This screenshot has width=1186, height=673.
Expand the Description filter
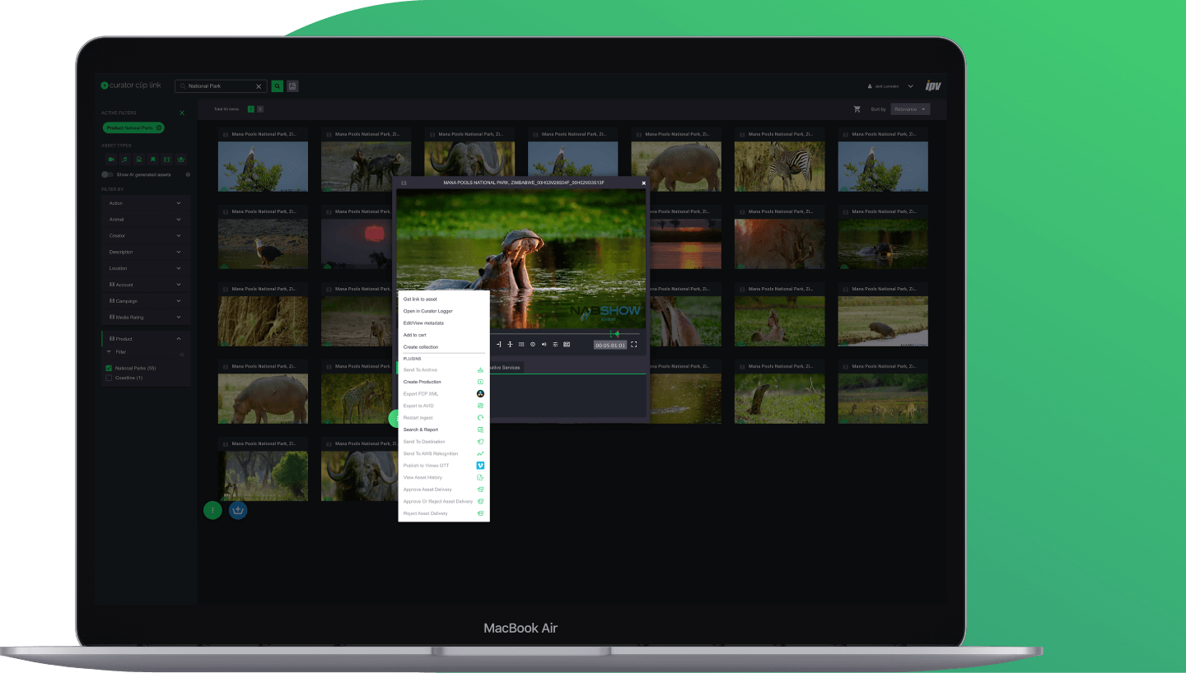[146, 252]
